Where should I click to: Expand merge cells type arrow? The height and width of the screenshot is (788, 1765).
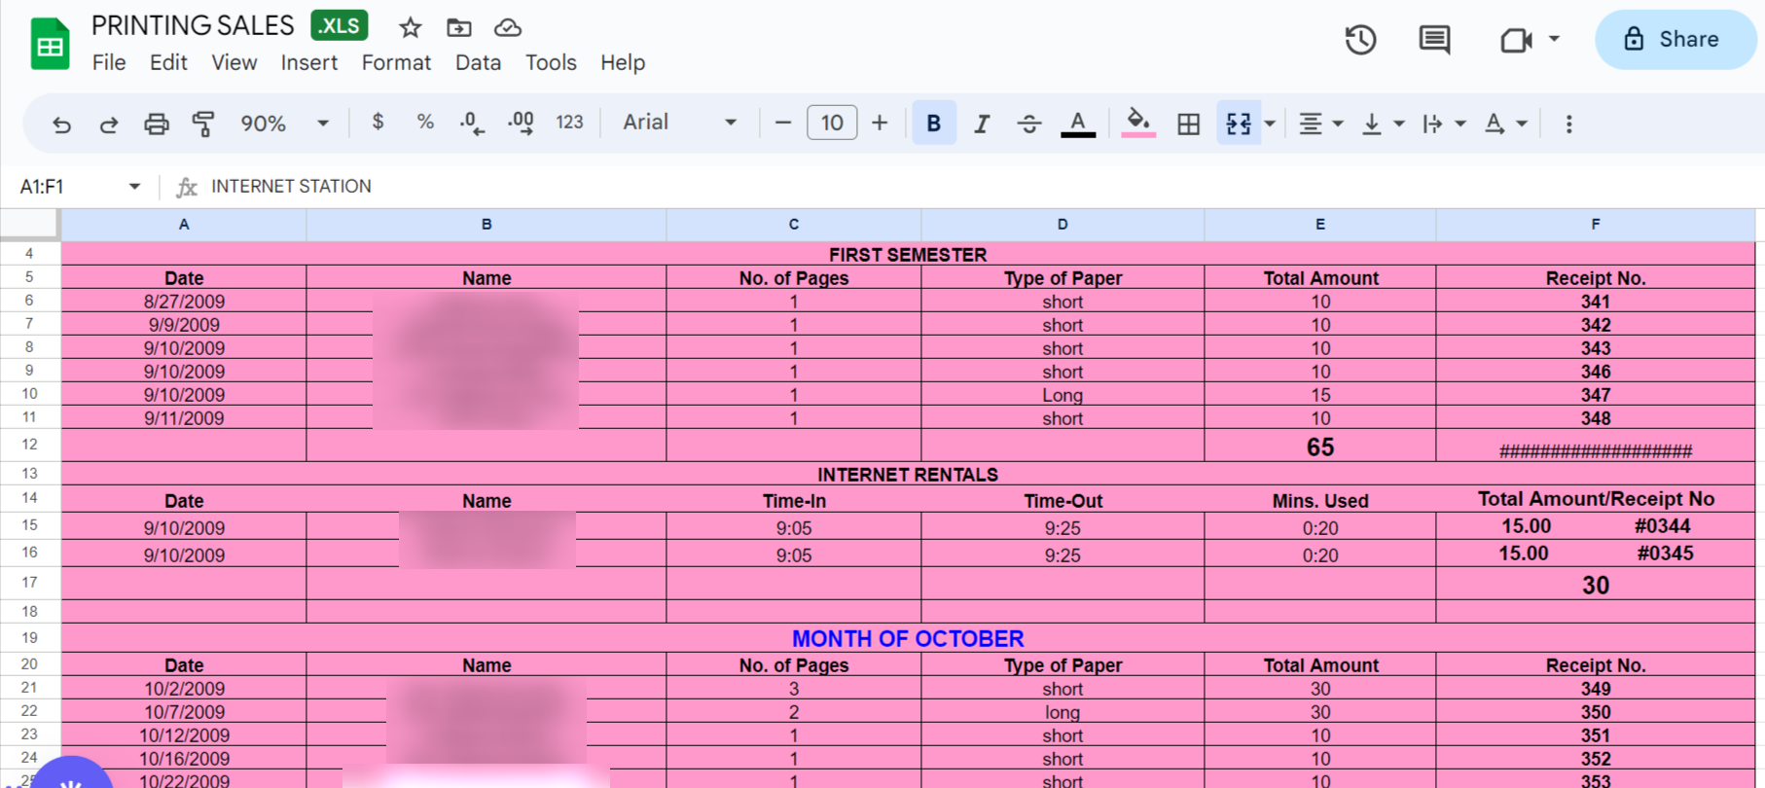1270,124
